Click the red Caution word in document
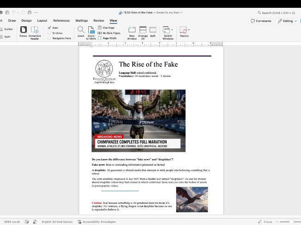Viewport: 301px width, 225px height. tap(97, 203)
